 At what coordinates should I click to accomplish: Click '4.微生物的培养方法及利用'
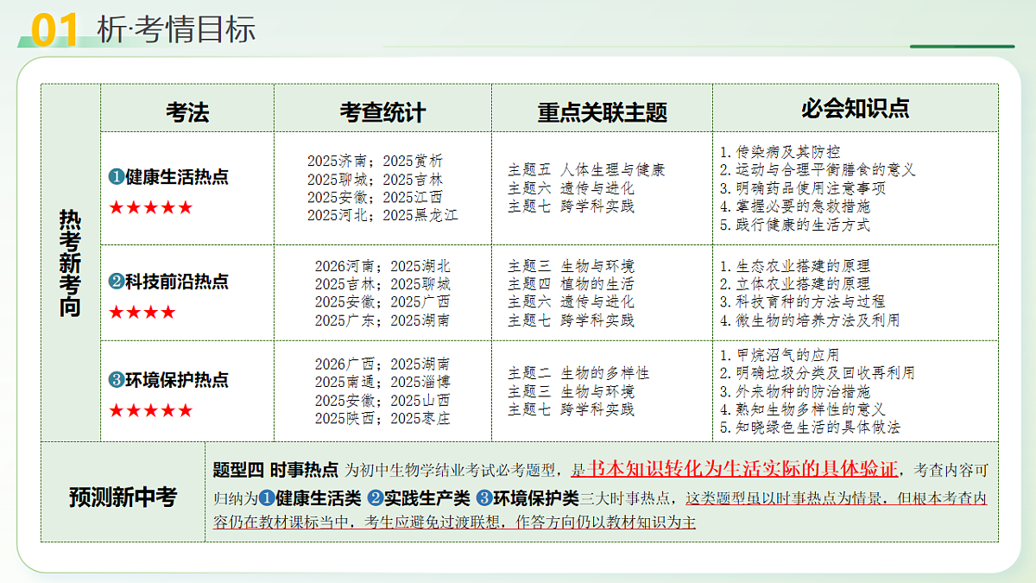(x=810, y=320)
